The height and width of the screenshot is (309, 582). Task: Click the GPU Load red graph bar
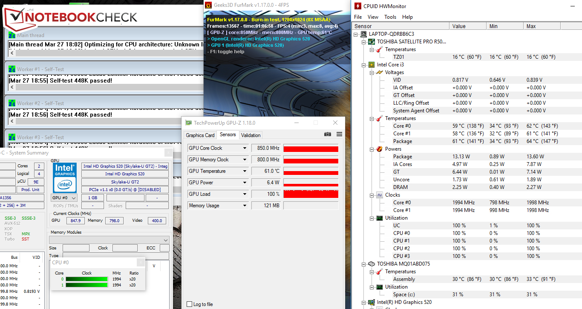(x=311, y=194)
